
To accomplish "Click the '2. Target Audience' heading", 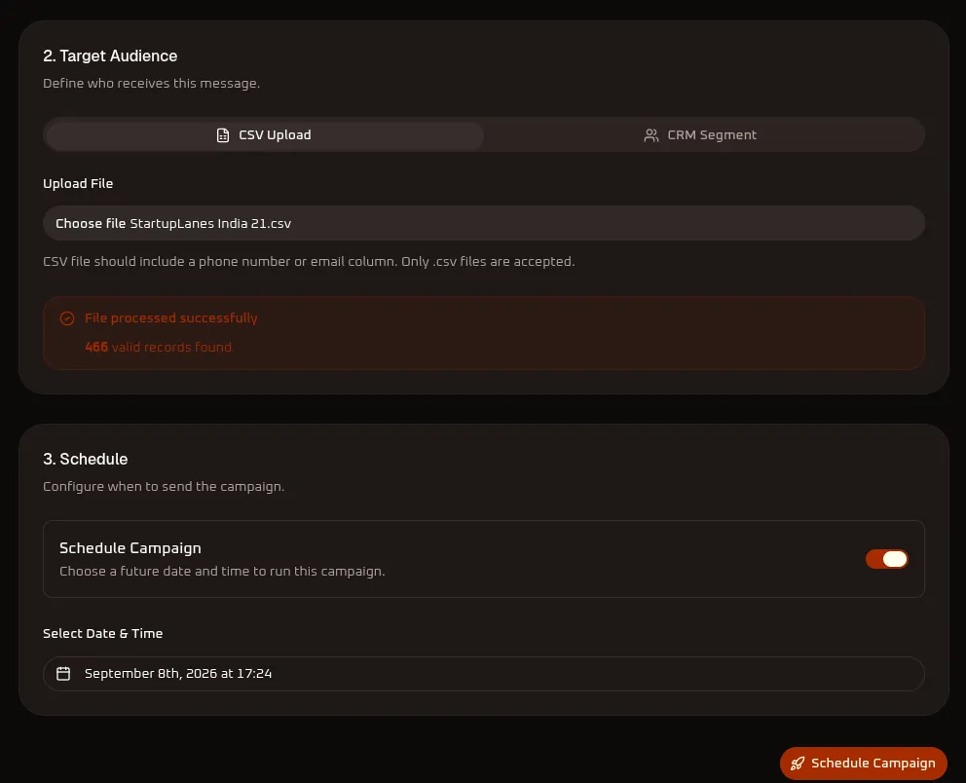I will click(110, 56).
